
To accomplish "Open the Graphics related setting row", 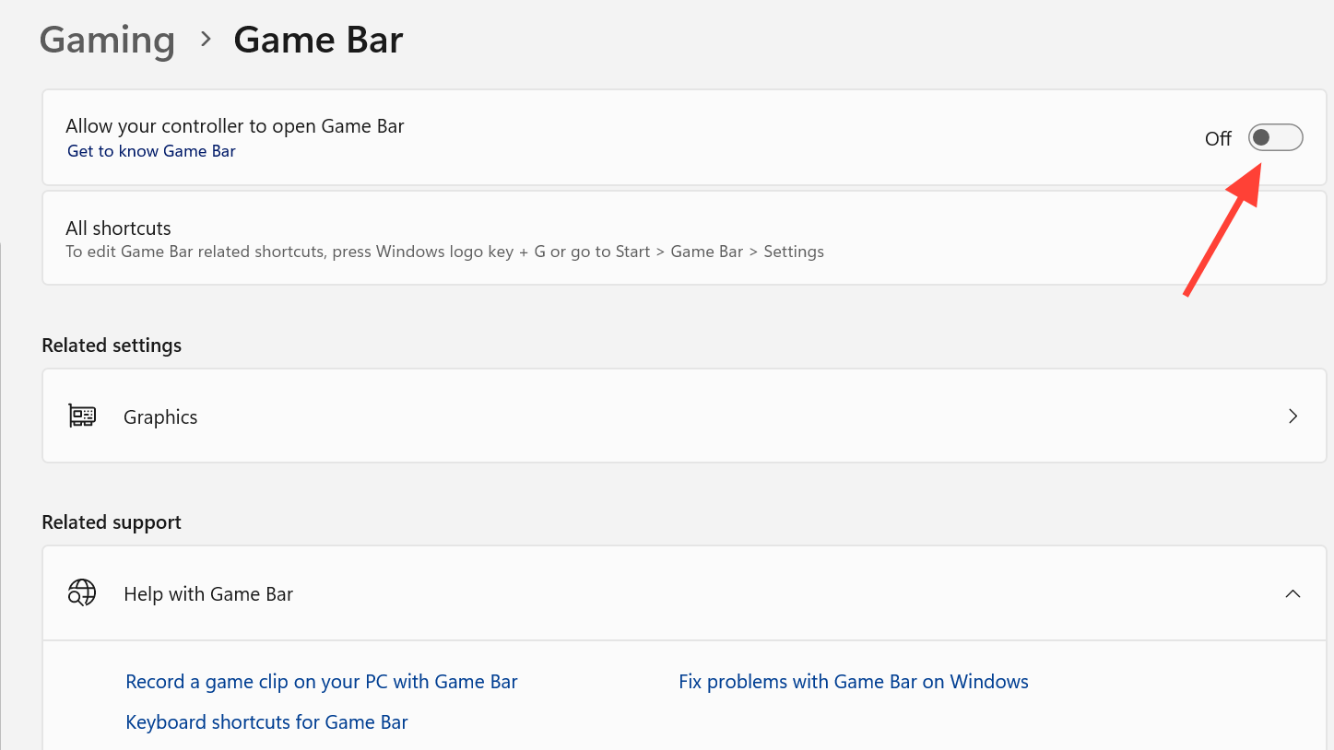I will click(x=684, y=416).
